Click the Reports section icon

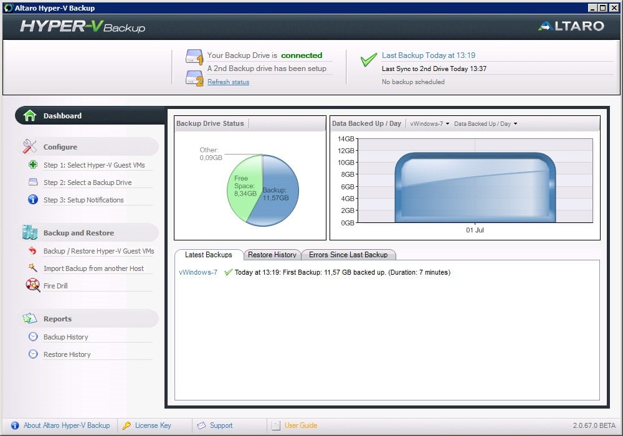click(30, 318)
